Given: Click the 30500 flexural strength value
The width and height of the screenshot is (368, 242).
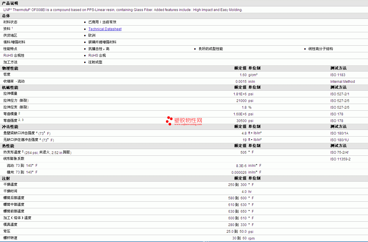Looking at the screenshot, I should (241, 121).
